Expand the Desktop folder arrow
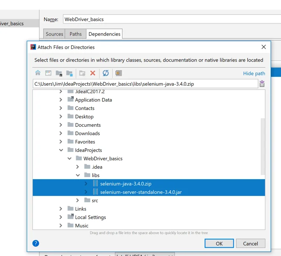 click(x=61, y=117)
